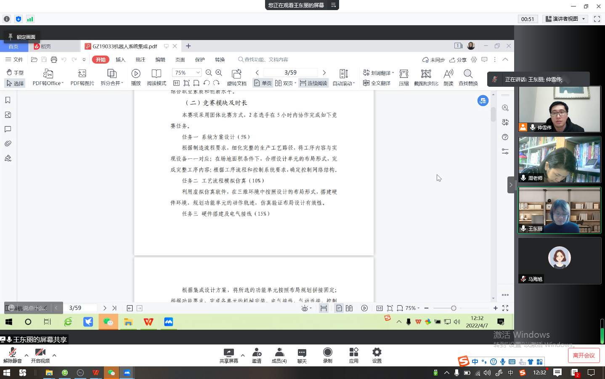Start 朗读 read-aloud
The image size is (605, 379).
pos(448,77)
